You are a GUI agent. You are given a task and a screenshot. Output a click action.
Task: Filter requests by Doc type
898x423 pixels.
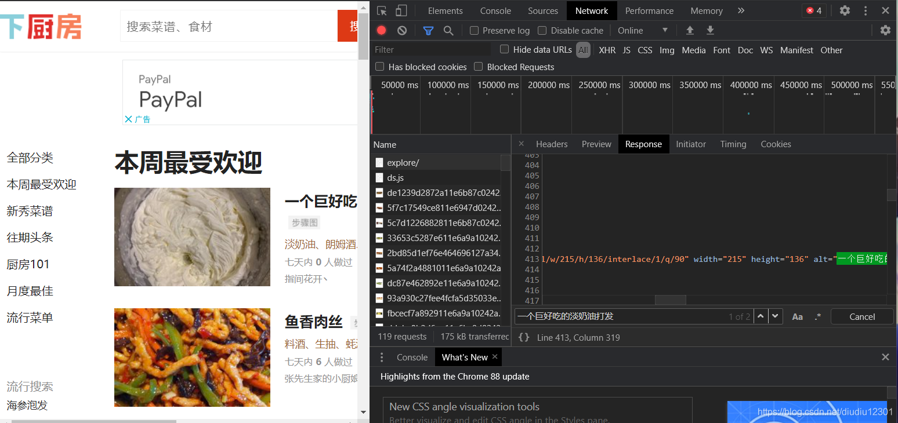745,50
